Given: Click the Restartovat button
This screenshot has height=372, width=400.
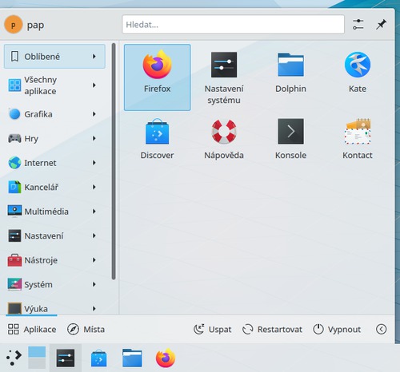Looking at the screenshot, I should point(272,329).
